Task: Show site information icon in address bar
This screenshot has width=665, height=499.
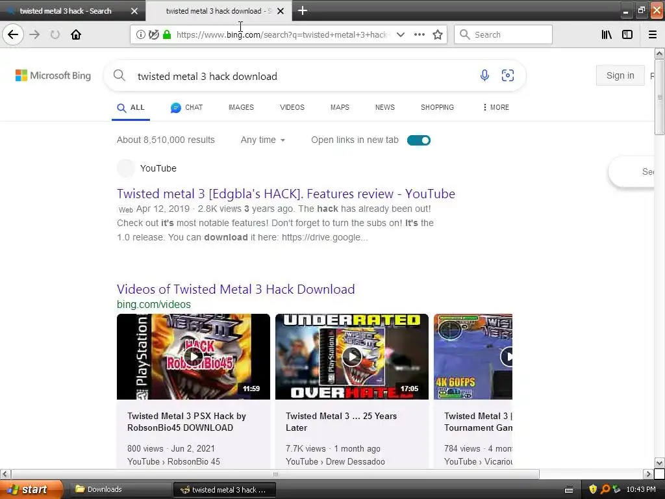Action: pos(140,35)
